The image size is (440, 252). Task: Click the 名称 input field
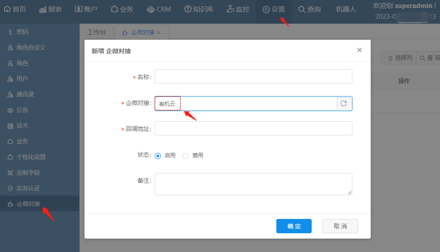pos(254,76)
